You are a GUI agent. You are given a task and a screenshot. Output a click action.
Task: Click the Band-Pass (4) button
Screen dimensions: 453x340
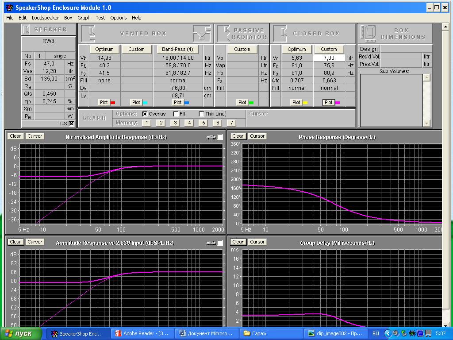177,49
